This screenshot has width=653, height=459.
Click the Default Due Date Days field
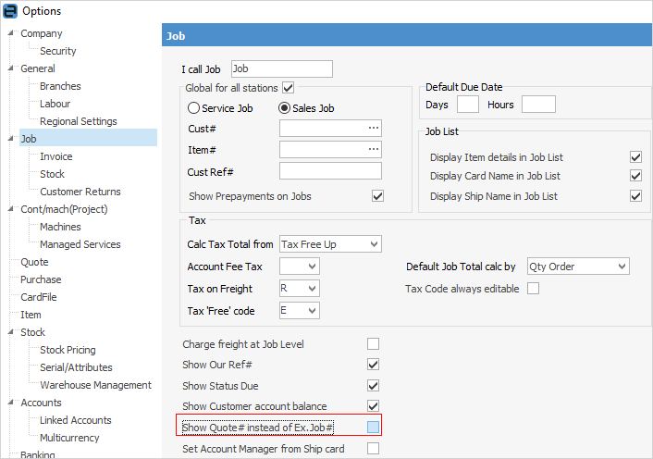tap(468, 105)
